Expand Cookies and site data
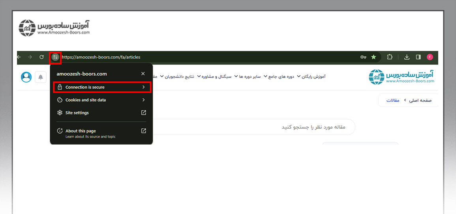 tap(102, 100)
